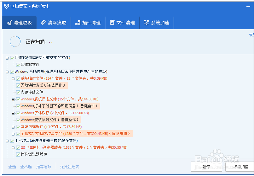Image resolution: width=254 pixels, height=176 pixels.
Task: Uncheck the Windows系统日志文件 checkbox
Action: pos(18,99)
